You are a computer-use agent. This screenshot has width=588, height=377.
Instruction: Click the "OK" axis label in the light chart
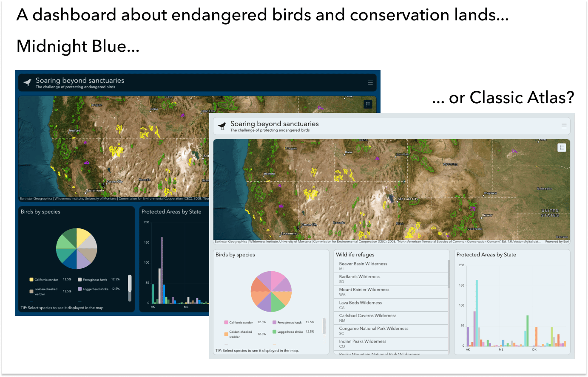pyautogui.click(x=534, y=350)
